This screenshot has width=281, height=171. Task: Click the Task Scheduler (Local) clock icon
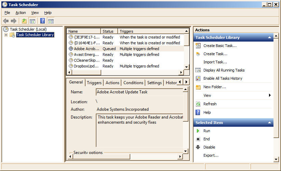6,29
